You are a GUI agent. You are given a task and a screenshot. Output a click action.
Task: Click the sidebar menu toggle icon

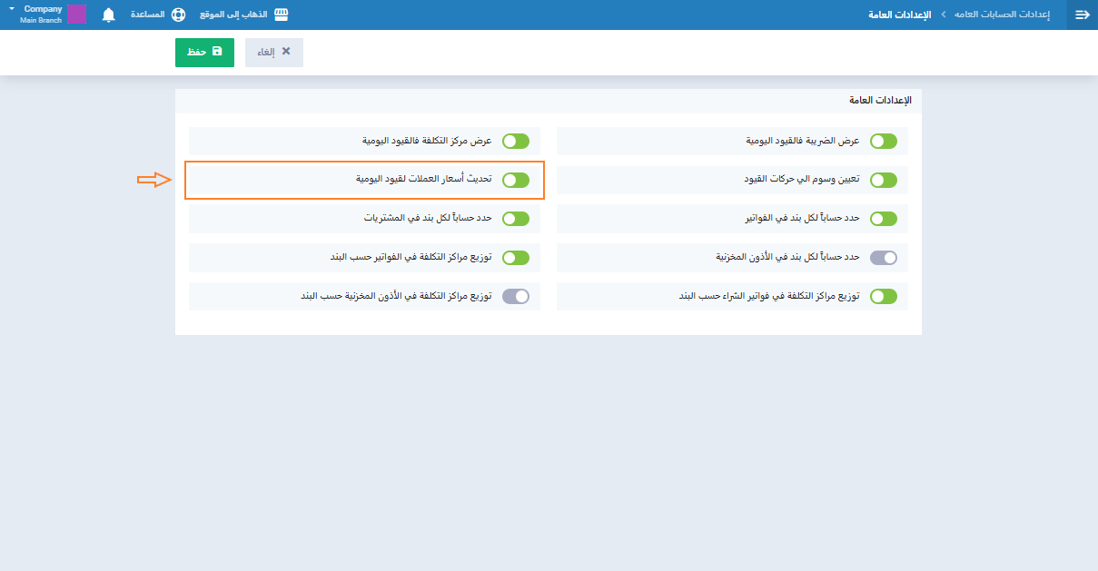point(1082,15)
